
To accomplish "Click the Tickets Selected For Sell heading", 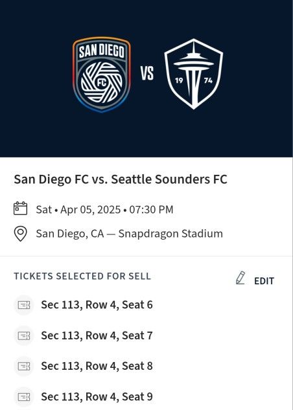I will pyautogui.click(x=82, y=277).
